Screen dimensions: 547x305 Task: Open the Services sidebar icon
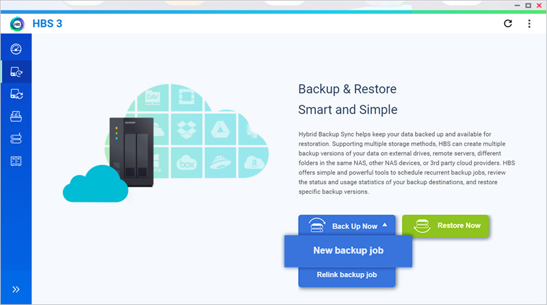point(16,161)
